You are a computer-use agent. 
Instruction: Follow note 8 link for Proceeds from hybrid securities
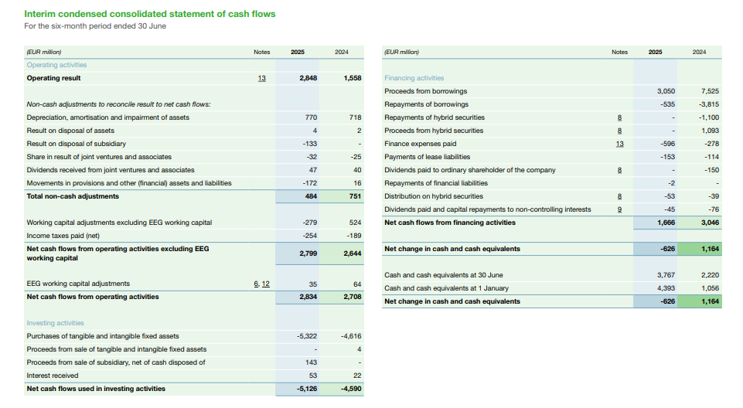(x=619, y=131)
